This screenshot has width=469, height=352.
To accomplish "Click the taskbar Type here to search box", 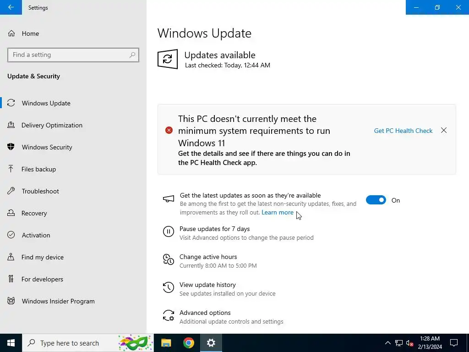I will tap(88, 343).
